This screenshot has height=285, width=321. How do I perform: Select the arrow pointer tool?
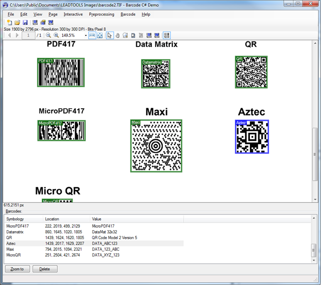click(x=110, y=36)
